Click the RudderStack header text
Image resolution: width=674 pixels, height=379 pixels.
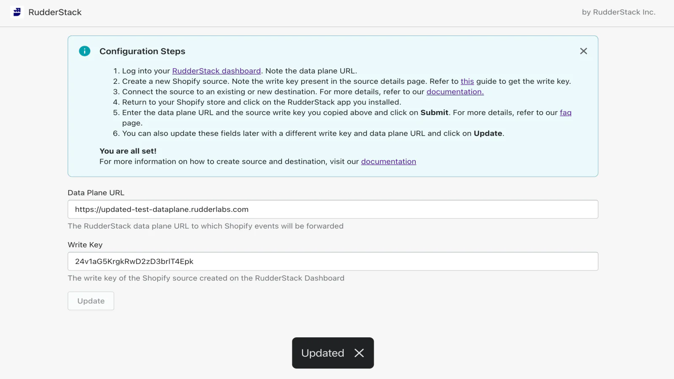pyautogui.click(x=55, y=12)
